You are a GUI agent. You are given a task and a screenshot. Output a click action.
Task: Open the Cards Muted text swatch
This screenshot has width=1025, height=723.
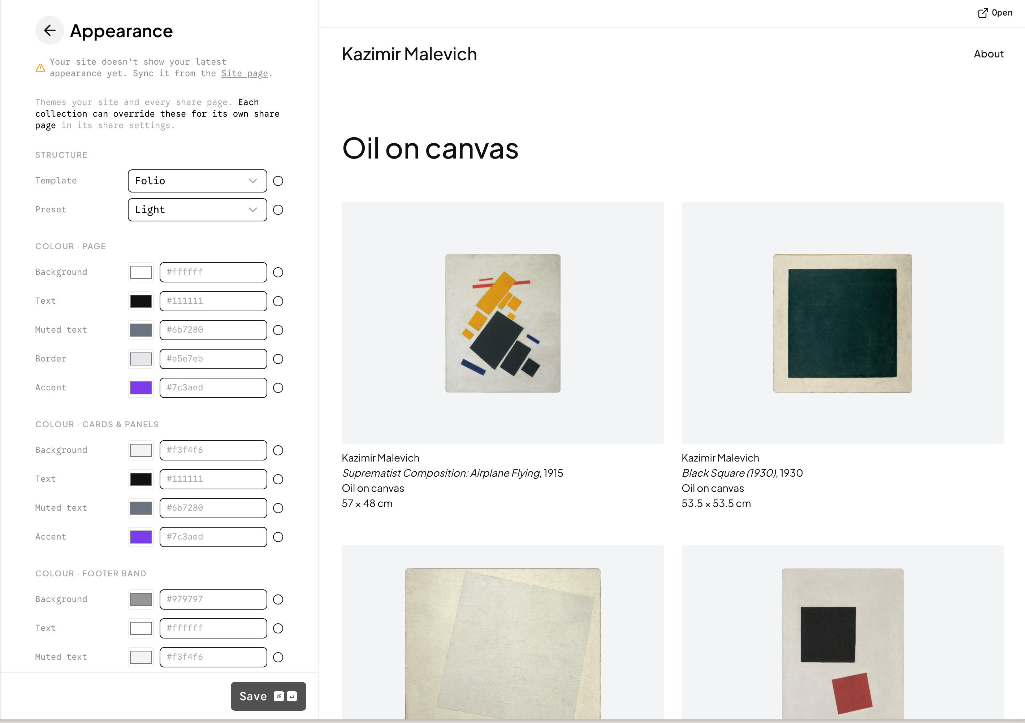[140, 508]
